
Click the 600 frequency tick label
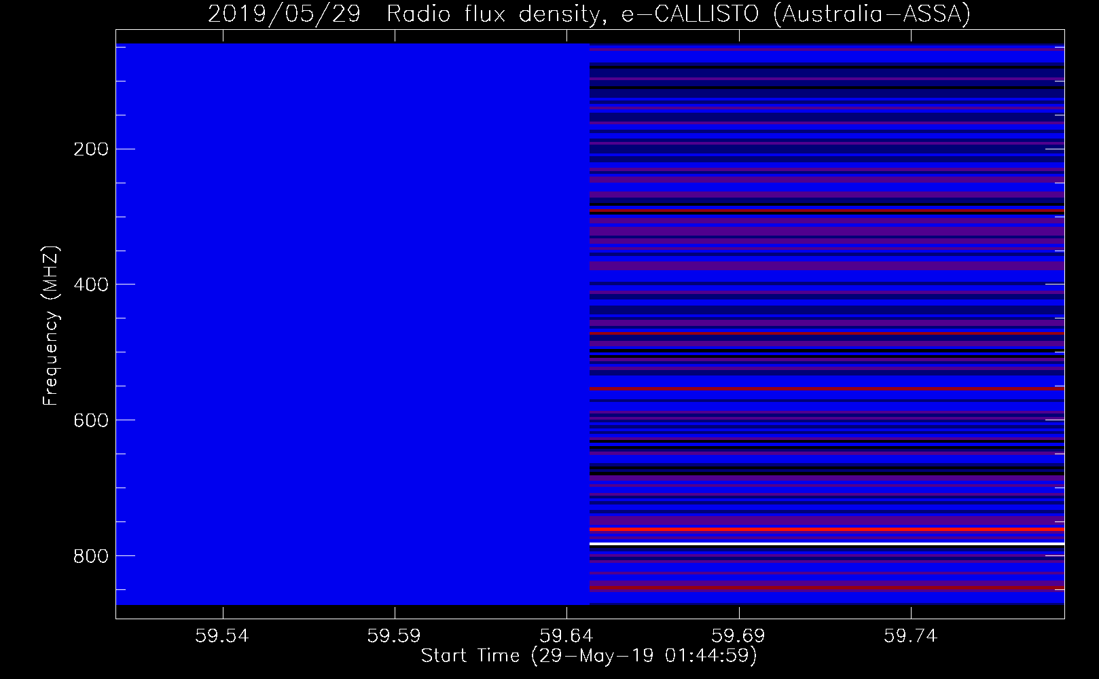click(91, 420)
